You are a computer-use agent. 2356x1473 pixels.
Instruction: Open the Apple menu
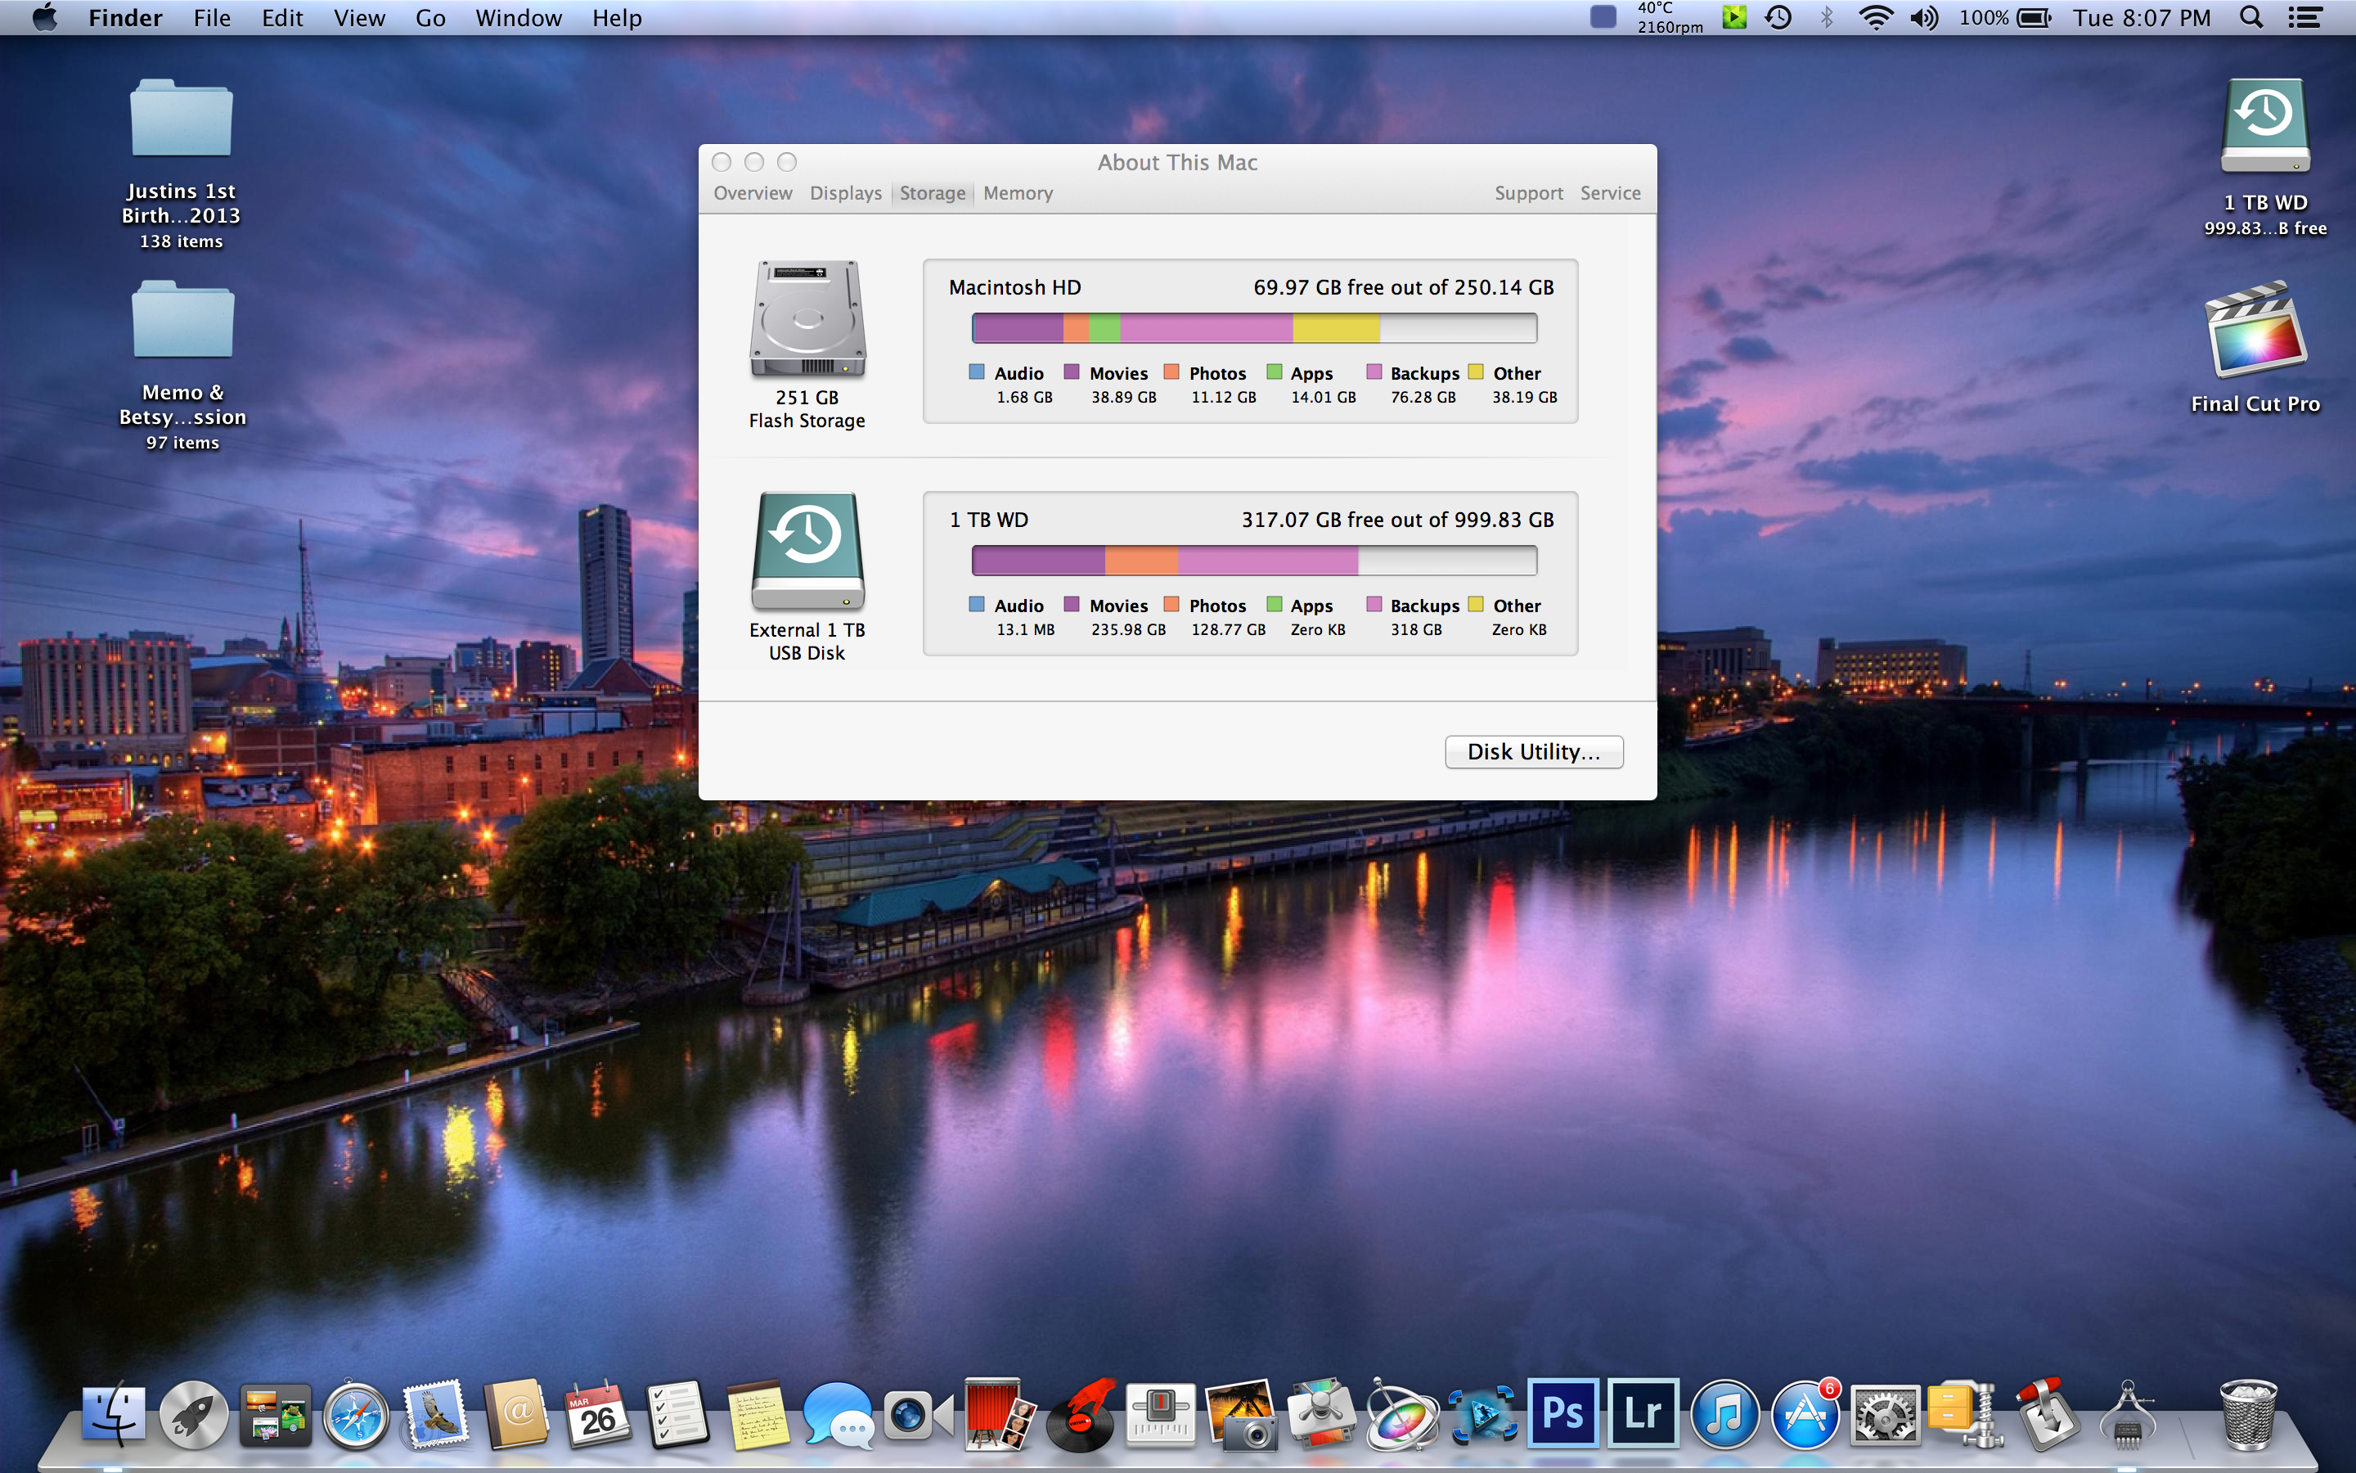tap(44, 17)
